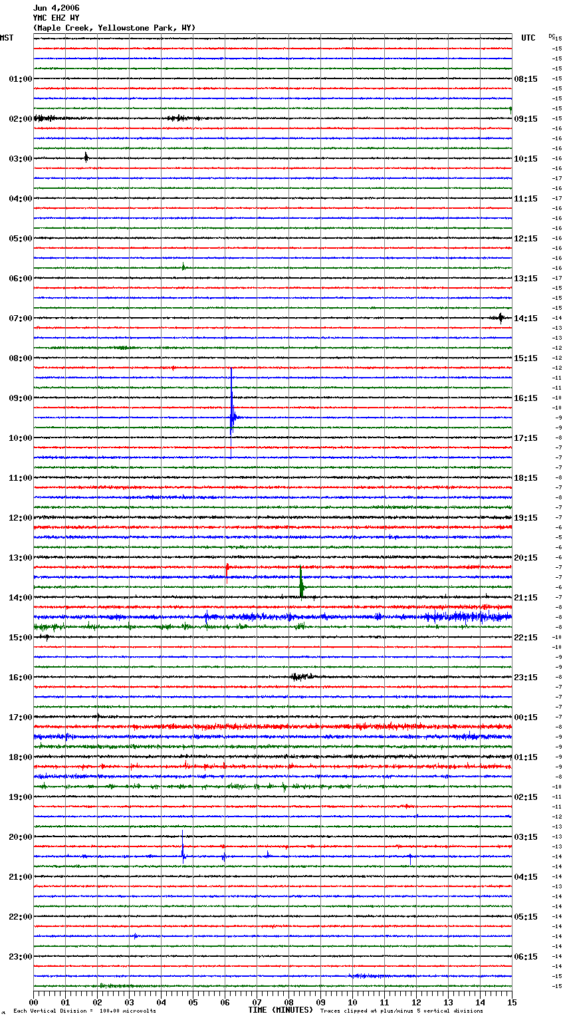This screenshot has height=1020, width=565.
Task: Click the black event on the 03:00 trace
Action: (86, 158)
